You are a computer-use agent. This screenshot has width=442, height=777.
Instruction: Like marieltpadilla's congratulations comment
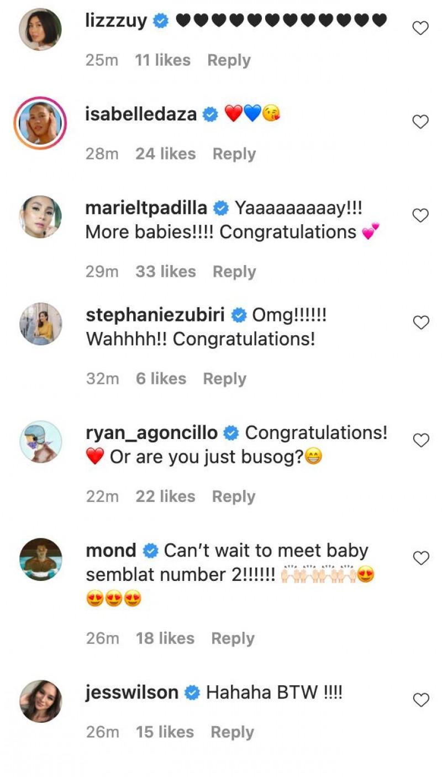(x=420, y=215)
